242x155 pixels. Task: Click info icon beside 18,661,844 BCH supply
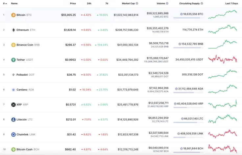coord(181,148)
